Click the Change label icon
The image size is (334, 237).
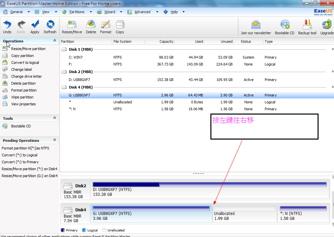click(5, 69)
